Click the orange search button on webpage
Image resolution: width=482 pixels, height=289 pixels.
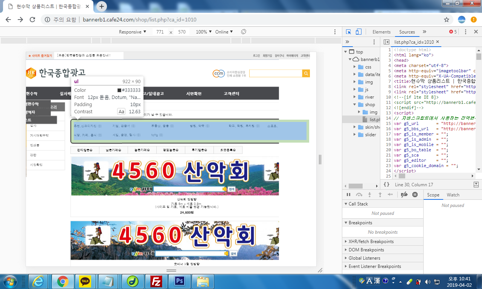pos(306,73)
